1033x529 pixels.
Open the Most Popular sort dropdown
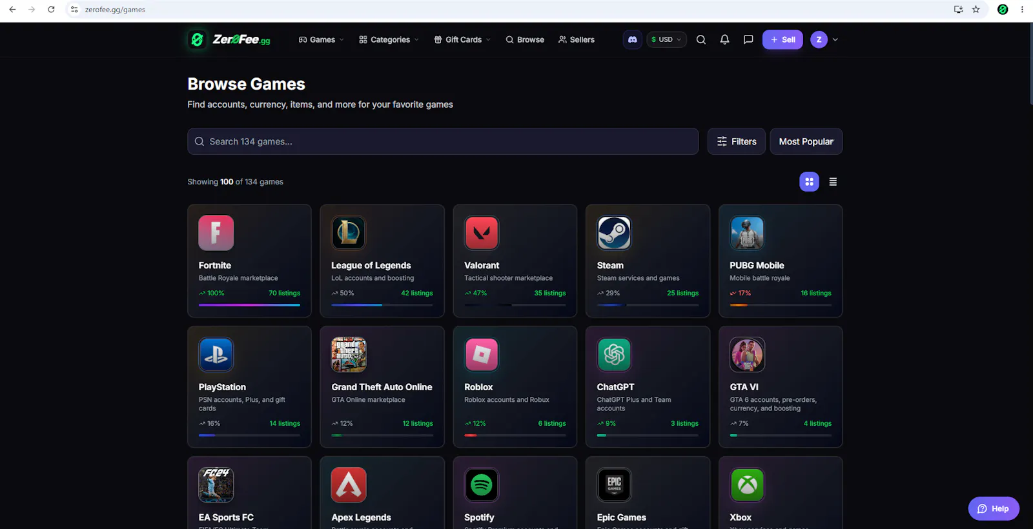click(806, 141)
